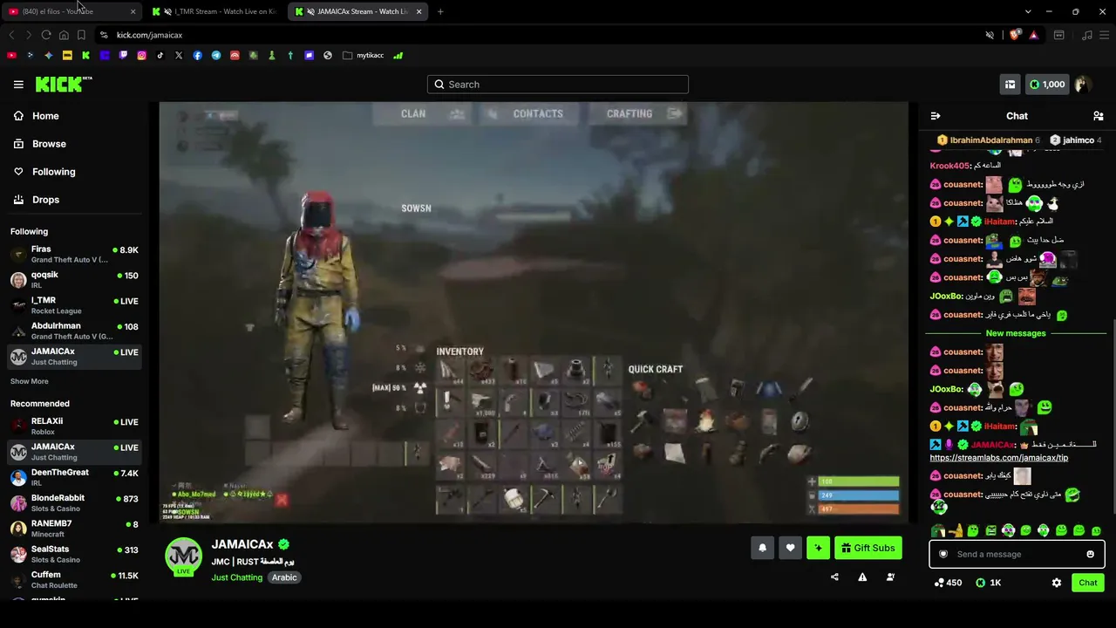Click the Arabic language tag

click(284, 577)
